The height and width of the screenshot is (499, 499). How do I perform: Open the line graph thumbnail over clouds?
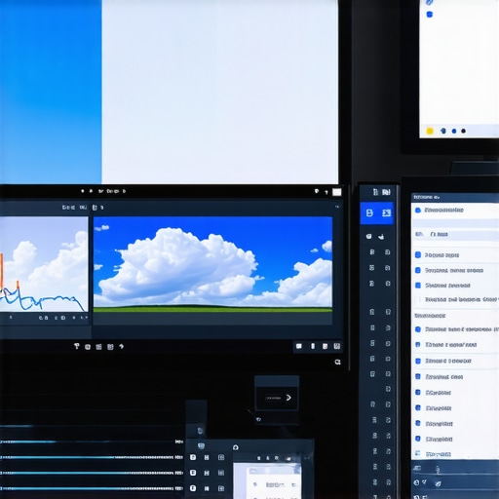click(44, 264)
